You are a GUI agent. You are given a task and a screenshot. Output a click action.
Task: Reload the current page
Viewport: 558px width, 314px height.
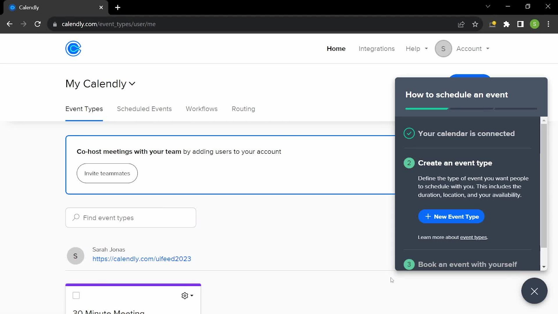(38, 24)
